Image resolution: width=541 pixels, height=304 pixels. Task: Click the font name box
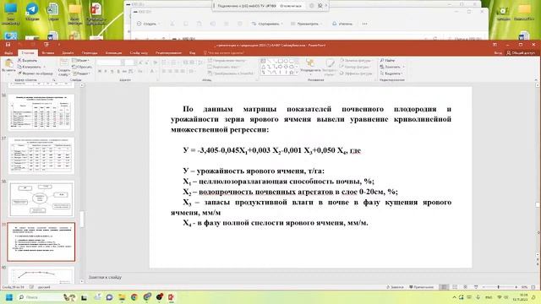(108, 62)
